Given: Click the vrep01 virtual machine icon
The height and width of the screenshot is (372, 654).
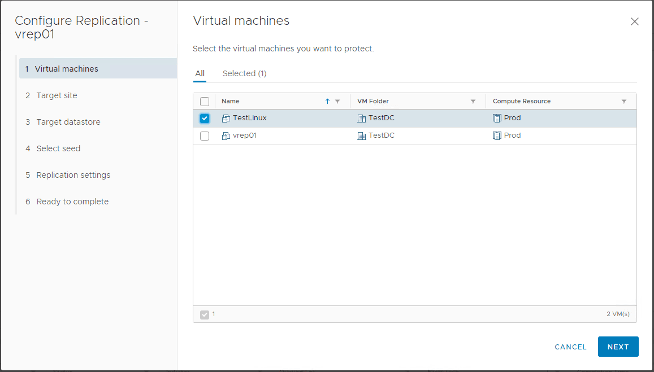Looking at the screenshot, I should click(x=226, y=136).
